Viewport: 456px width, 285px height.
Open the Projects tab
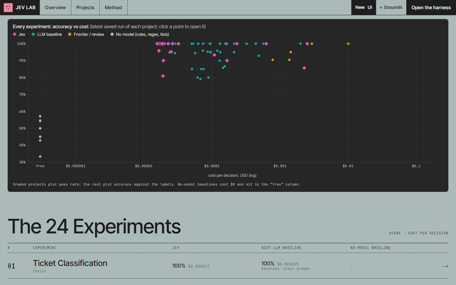coord(85,8)
